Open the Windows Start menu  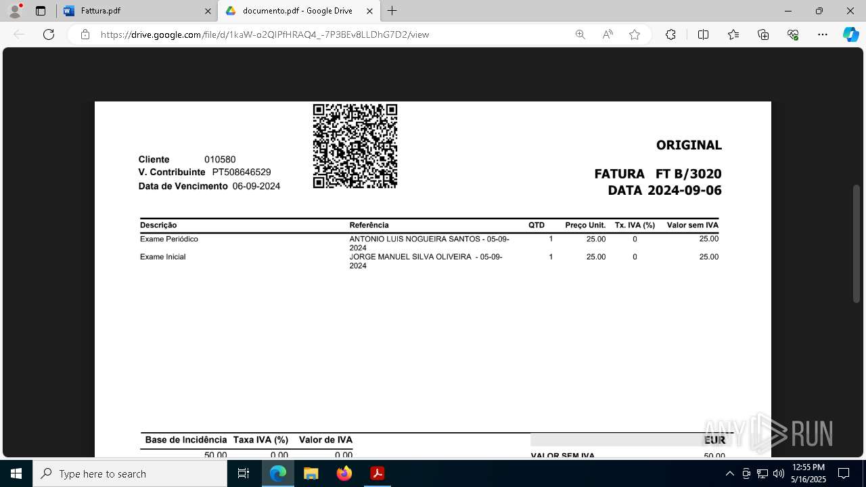16,473
